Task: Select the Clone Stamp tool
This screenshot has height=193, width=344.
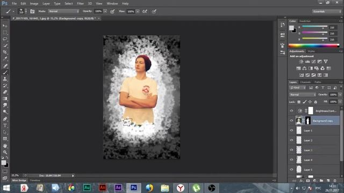Action: pyautogui.click(x=5, y=79)
